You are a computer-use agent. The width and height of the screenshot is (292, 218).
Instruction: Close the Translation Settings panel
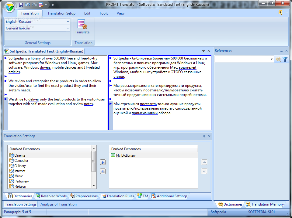[x=209, y=136]
